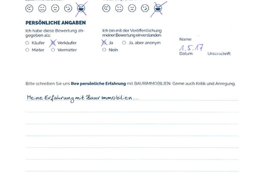The width and height of the screenshot is (260, 173).
Task: Choose the Mieter radio option
Action: click(x=27, y=50)
